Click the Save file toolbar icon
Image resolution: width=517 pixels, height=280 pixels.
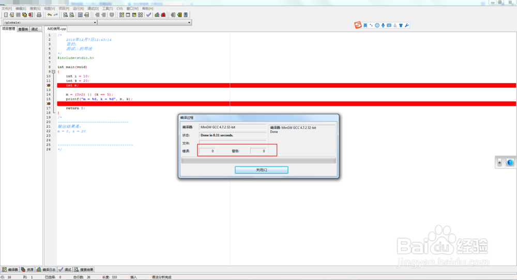(18, 15)
